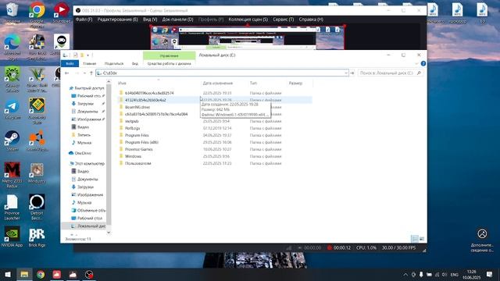The image size is (500, 281).
Task: Open the taskbar clock and date
Action: 472,274
